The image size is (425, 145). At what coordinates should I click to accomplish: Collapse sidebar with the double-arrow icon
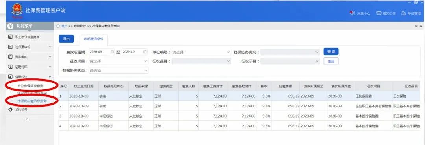click(27, 120)
